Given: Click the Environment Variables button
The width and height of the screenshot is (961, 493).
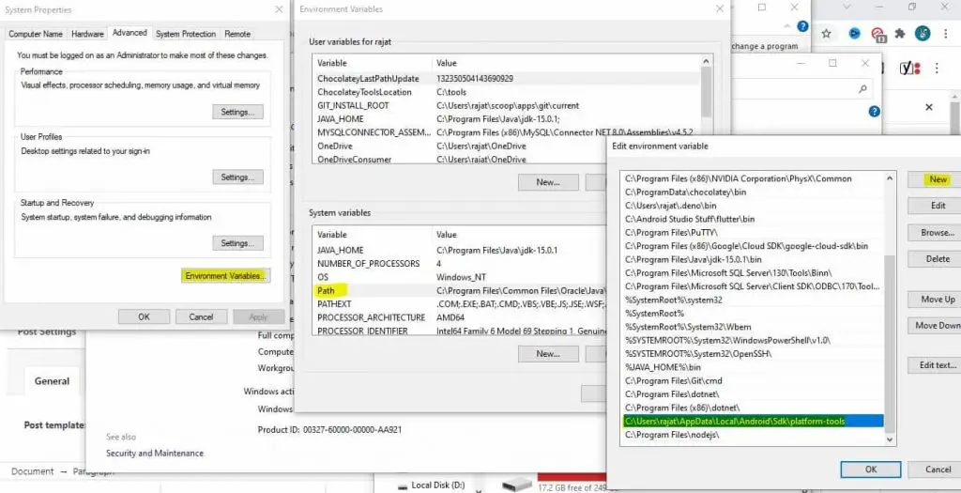Looking at the screenshot, I should click(x=225, y=276).
